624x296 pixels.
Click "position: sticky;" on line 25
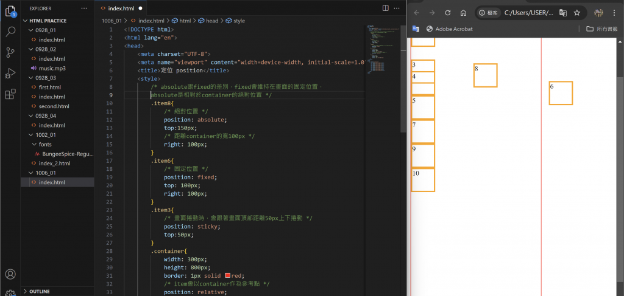coord(192,226)
